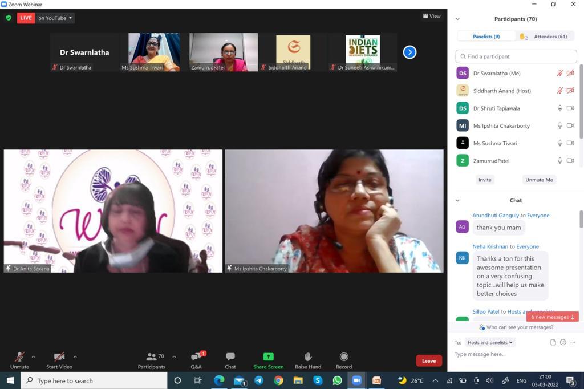The height and width of the screenshot is (389, 584).
Task: Click the Find a participant search field
Action: 516,56
